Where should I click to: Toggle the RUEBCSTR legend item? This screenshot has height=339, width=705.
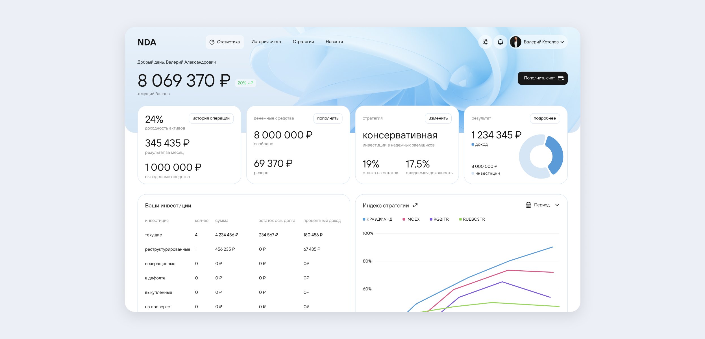coord(472,219)
